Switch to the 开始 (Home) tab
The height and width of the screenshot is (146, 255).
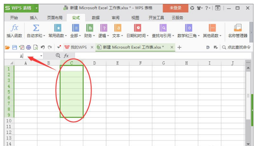click(x=14, y=17)
